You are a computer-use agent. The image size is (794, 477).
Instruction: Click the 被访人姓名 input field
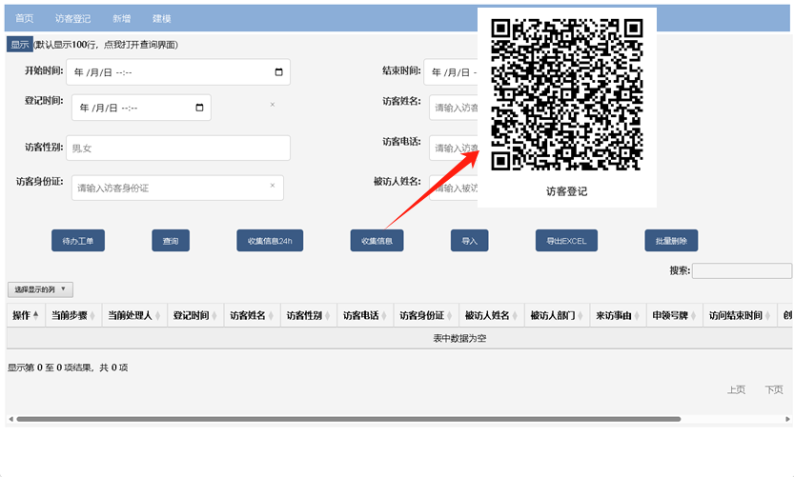454,188
